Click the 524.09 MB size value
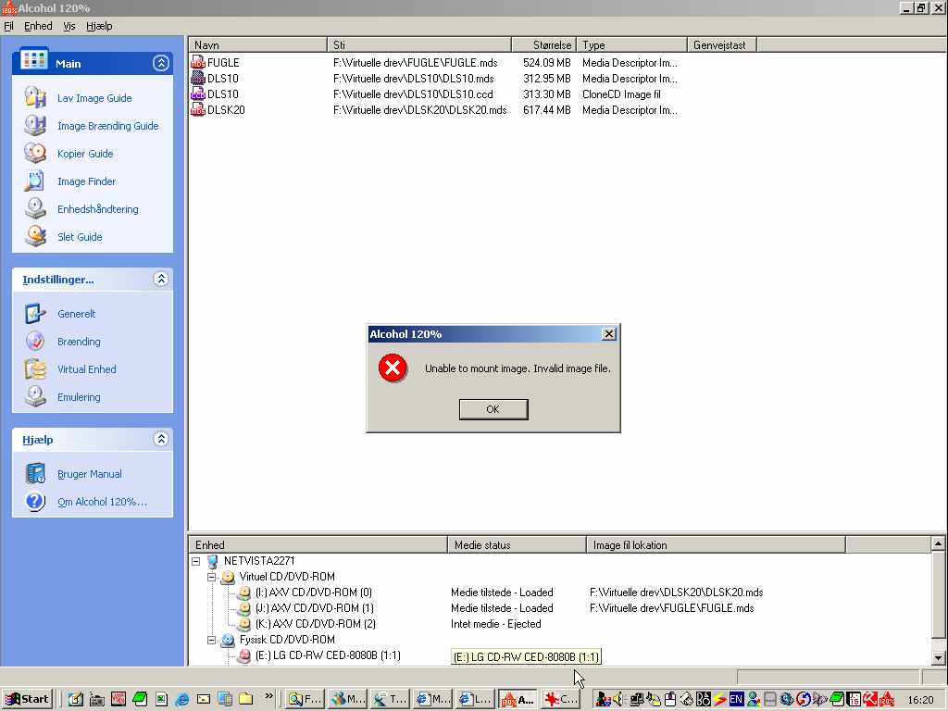Screen dimensions: 948x711 (546, 63)
